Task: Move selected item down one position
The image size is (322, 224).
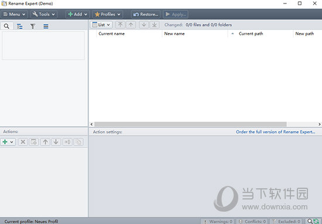Action: (x=144, y=25)
